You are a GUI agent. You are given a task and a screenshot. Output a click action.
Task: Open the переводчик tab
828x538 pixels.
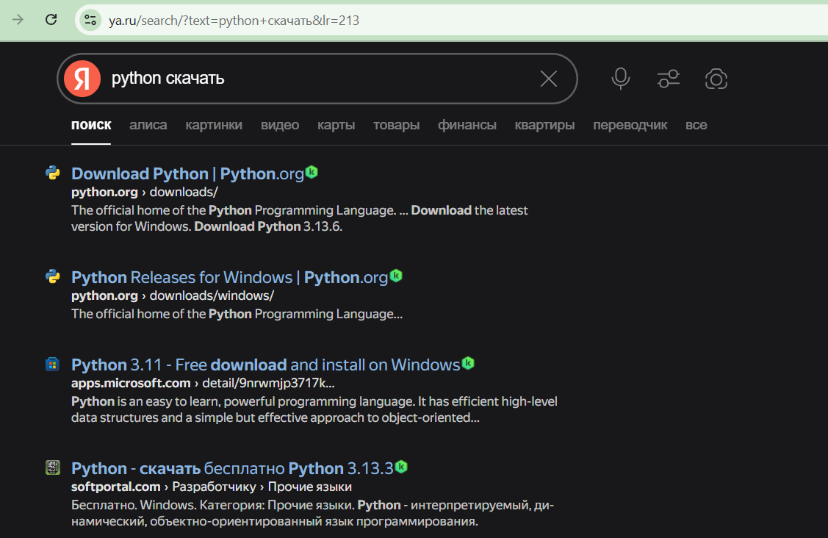coord(630,125)
